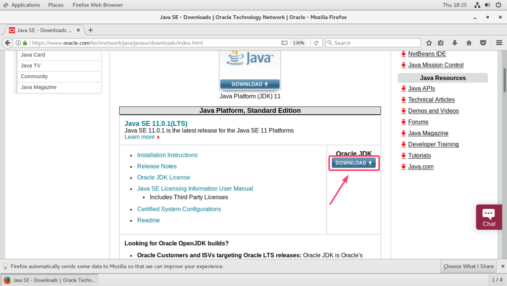
Task: Click the bookmark star icon
Action: [x=429, y=43]
